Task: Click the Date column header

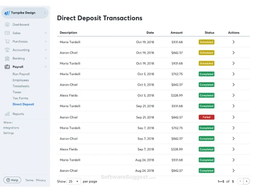Action: (x=150, y=32)
